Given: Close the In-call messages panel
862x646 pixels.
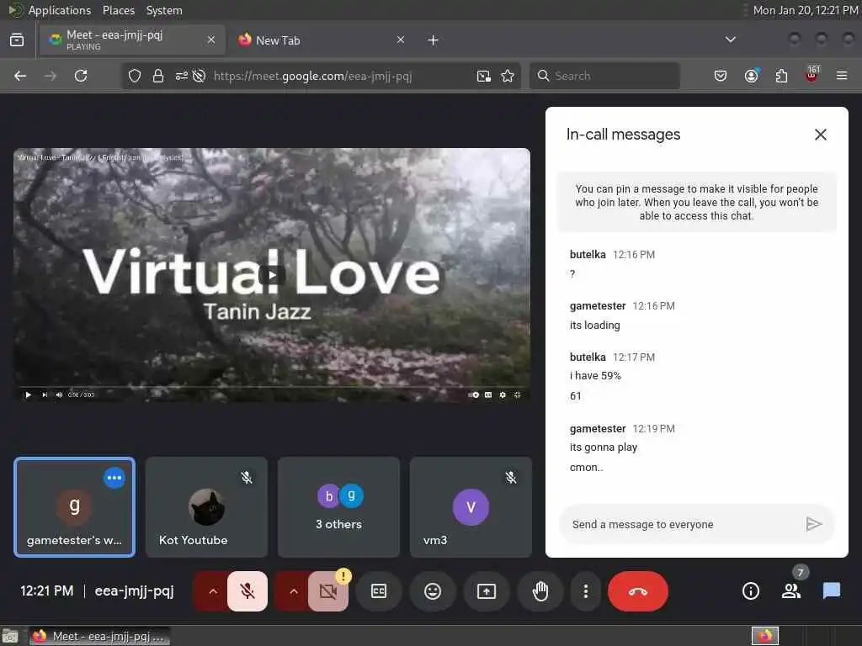Looking at the screenshot, I should [820, 135].
